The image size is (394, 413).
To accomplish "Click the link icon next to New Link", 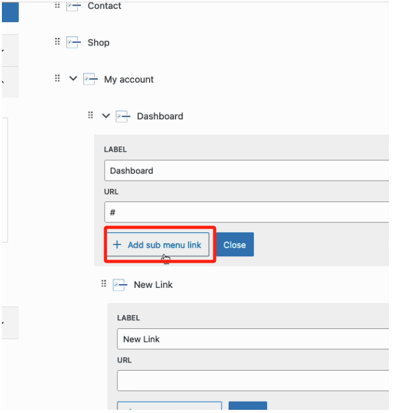I will [x=120, y=285].
